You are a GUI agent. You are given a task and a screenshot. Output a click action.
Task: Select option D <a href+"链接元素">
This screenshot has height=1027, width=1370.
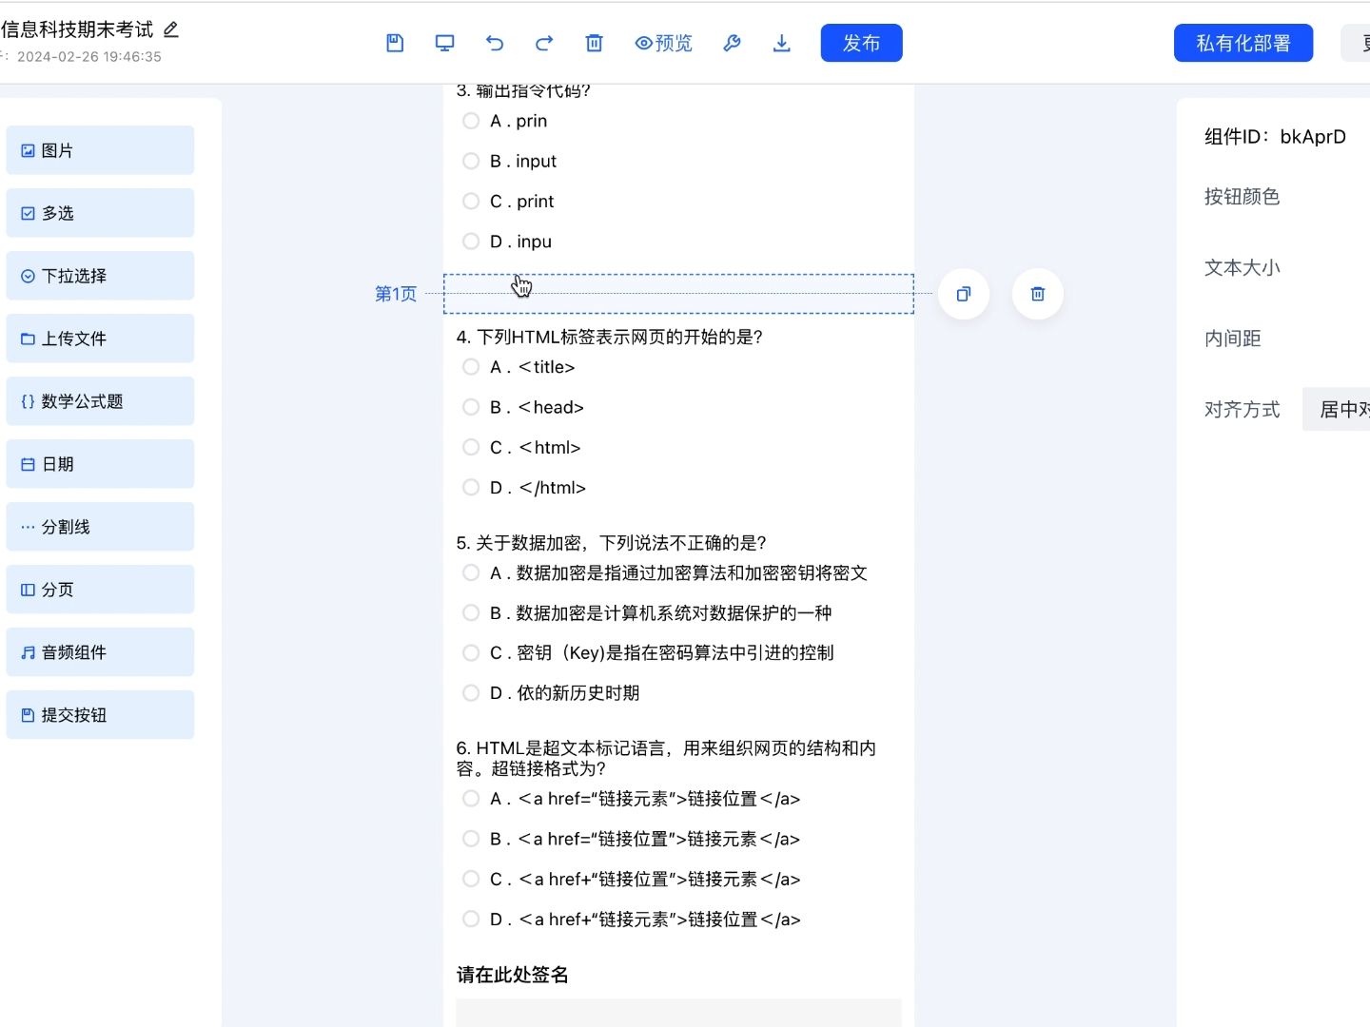point(471,920)
